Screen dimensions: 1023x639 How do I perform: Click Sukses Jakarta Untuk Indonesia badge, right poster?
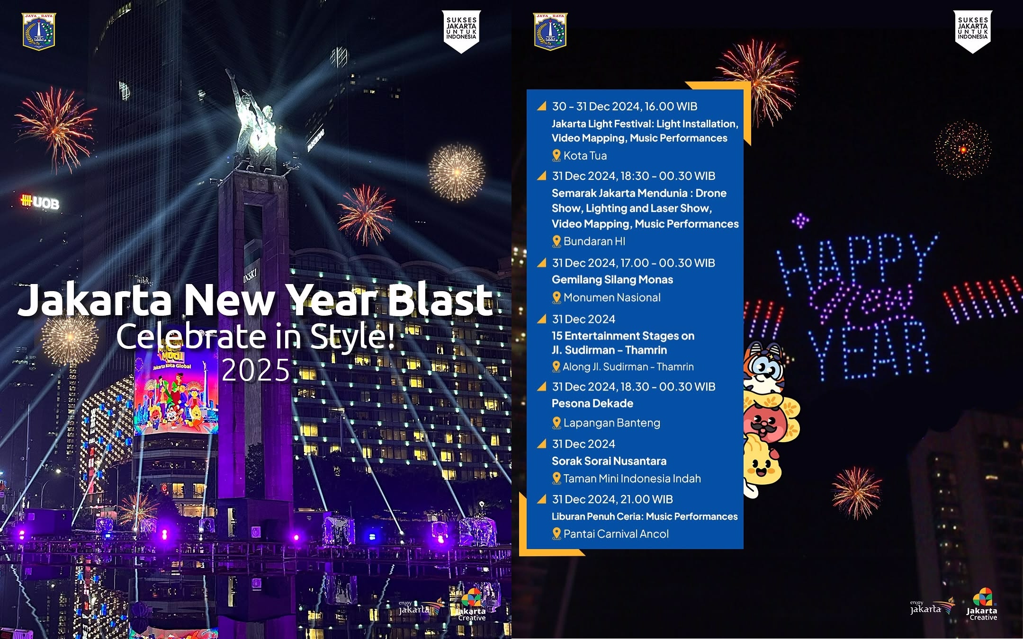[973, 32]
